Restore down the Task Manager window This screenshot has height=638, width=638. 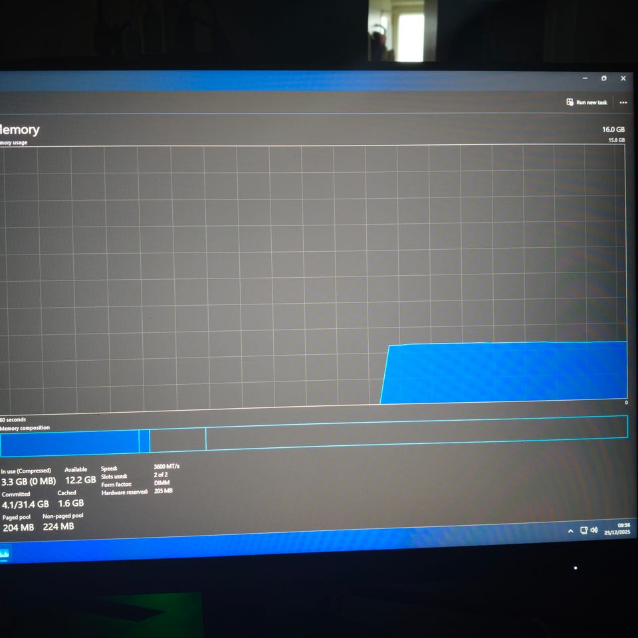[603, 78]
